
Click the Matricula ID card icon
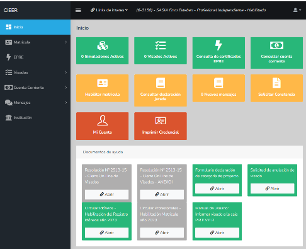tap(9, 42)
